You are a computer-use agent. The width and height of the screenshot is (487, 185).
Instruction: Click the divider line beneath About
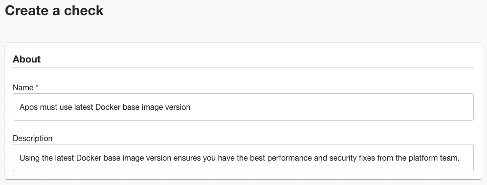coord(243,67)
